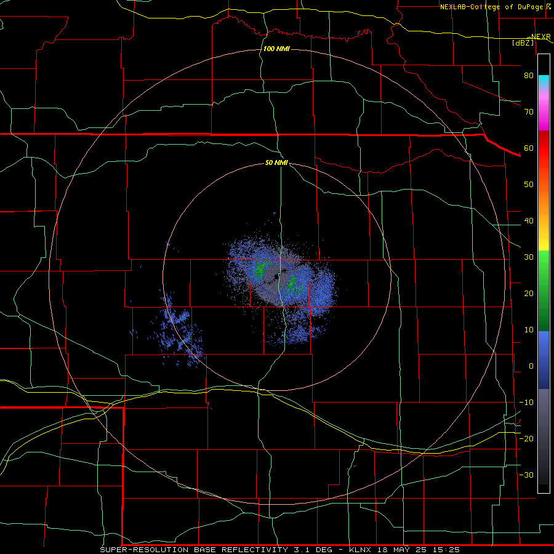This screenshot has height=554, width=554.
Task: Click the 20 value on the dBZ scale
Action: click(529, 293)
